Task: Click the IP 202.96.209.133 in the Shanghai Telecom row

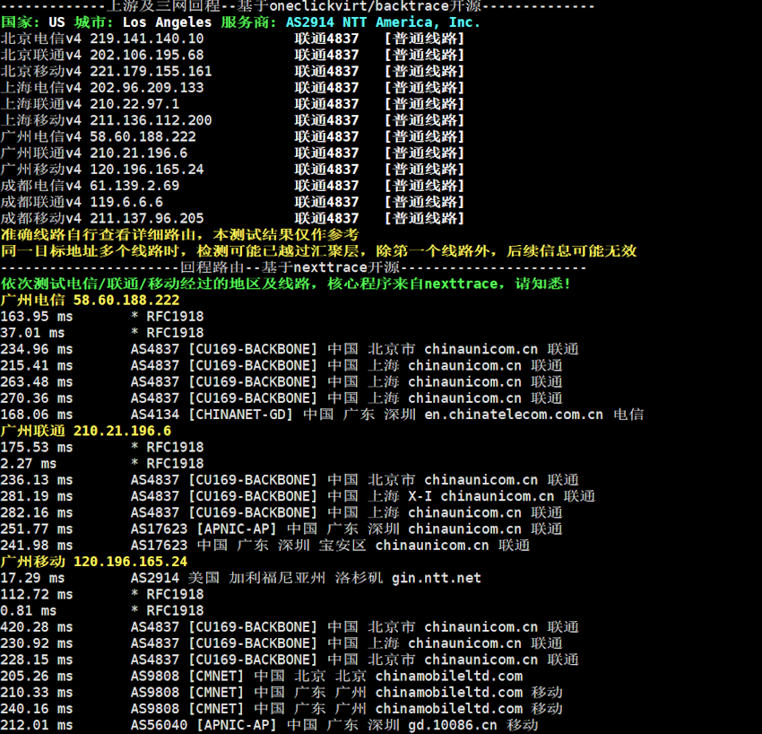Action: [x=147, y=88]
